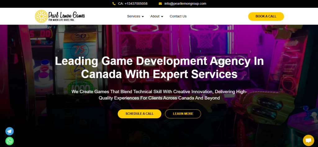Expand the Services dropdown arrow
Screen dimensions: 318x147
143,17
